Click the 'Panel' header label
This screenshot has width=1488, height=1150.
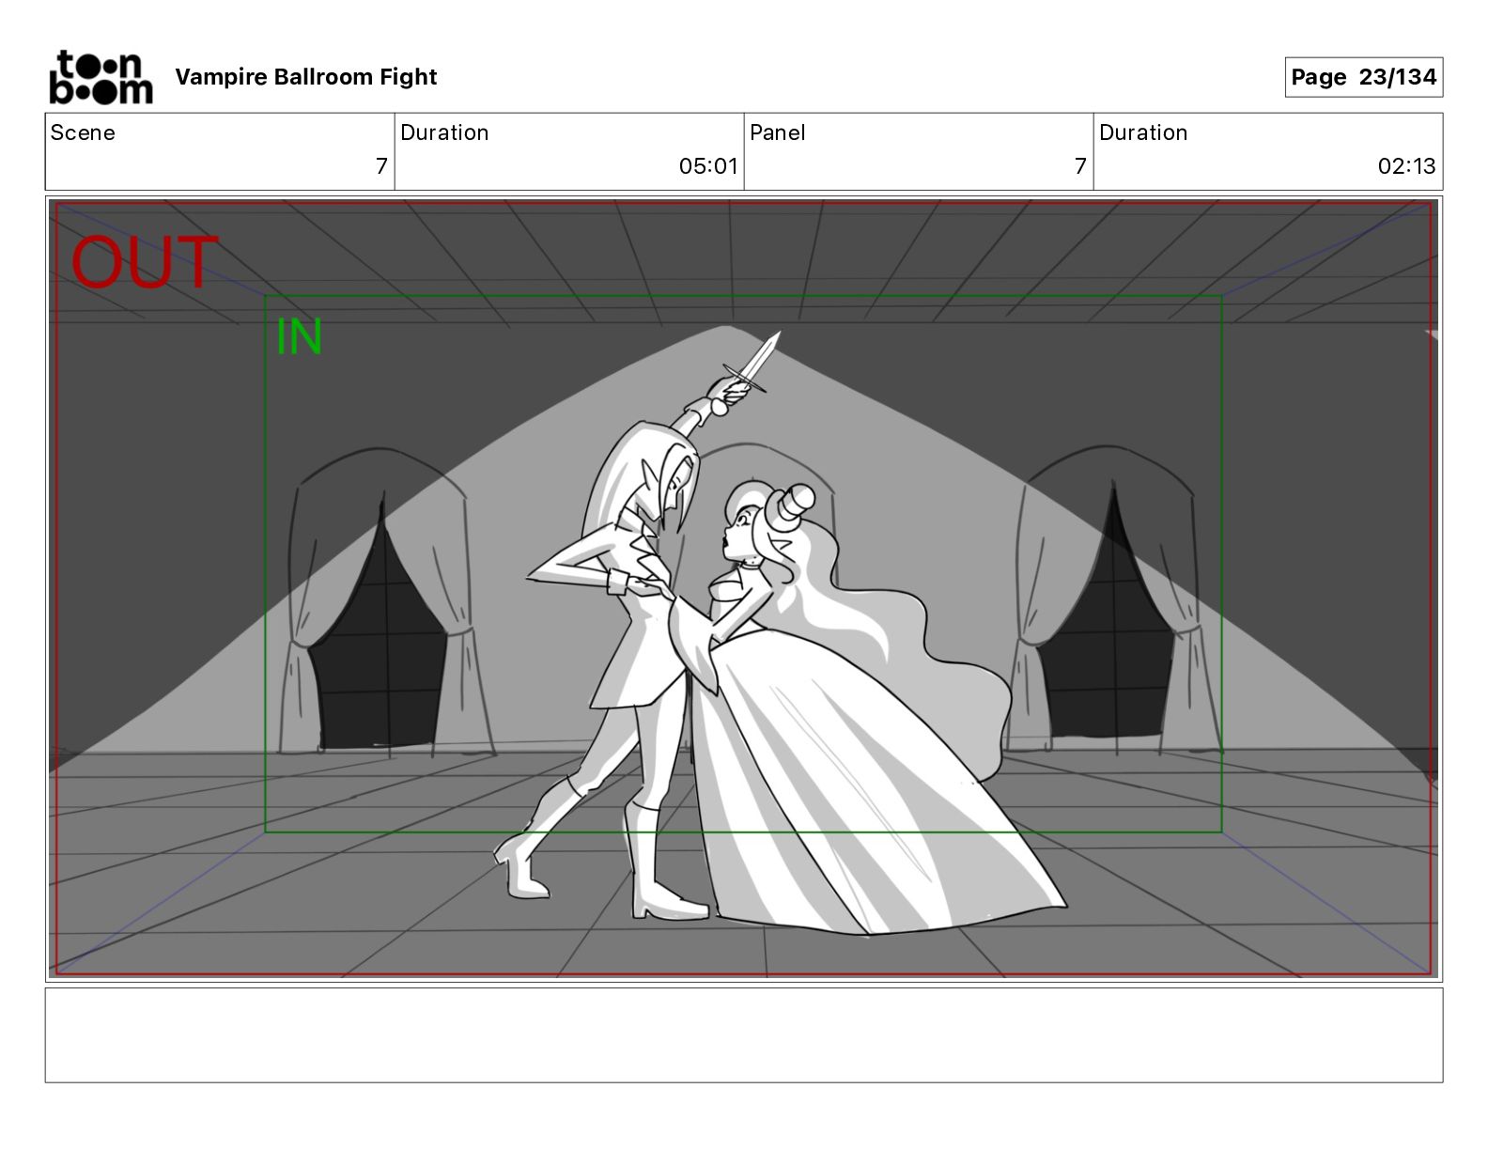click(778, 132)
